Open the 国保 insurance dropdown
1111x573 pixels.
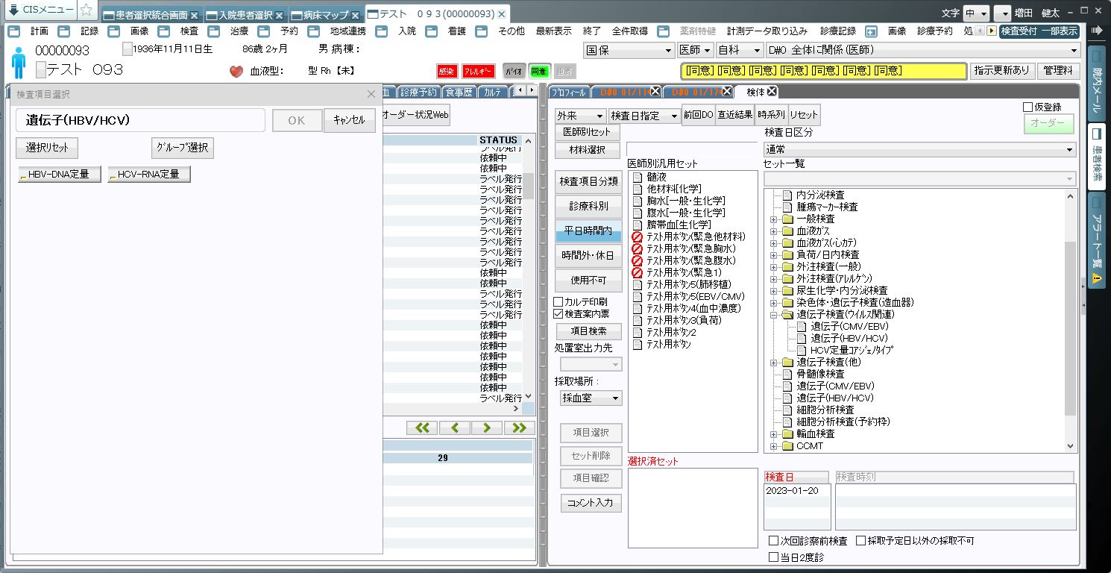point(629,50)
